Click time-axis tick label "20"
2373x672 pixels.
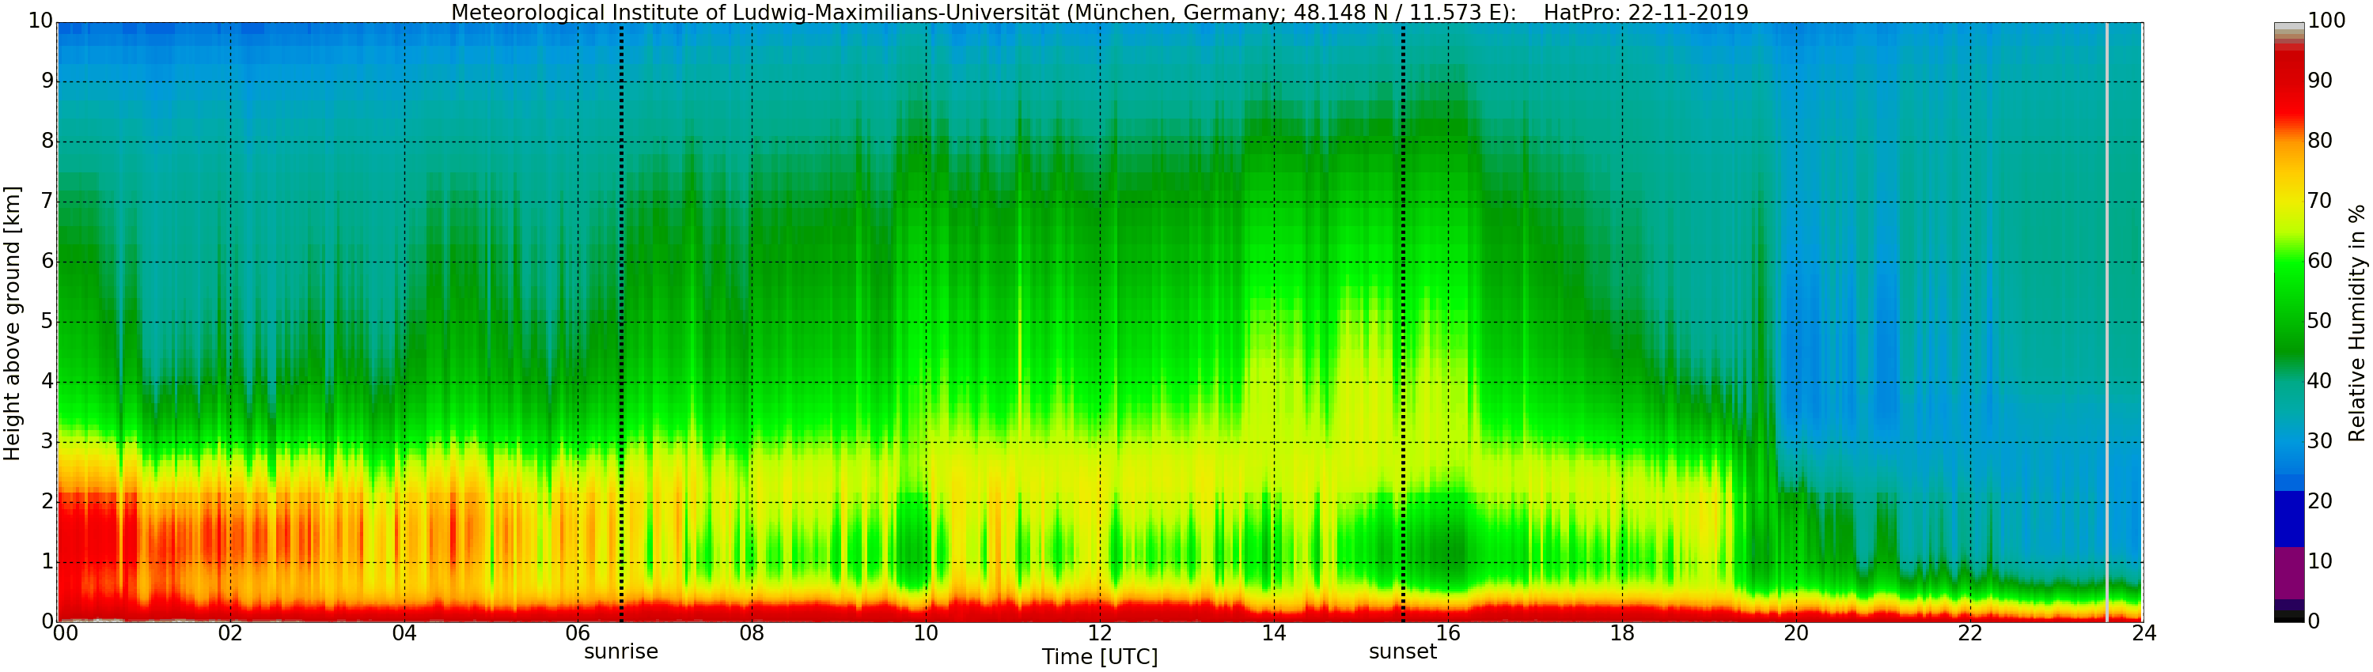1796,633
